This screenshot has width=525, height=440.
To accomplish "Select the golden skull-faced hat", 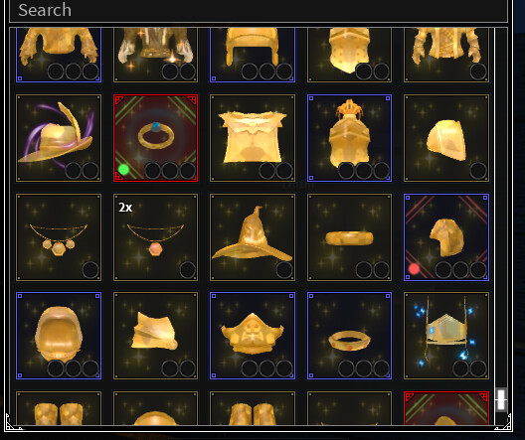I will [x=253, y=336].
